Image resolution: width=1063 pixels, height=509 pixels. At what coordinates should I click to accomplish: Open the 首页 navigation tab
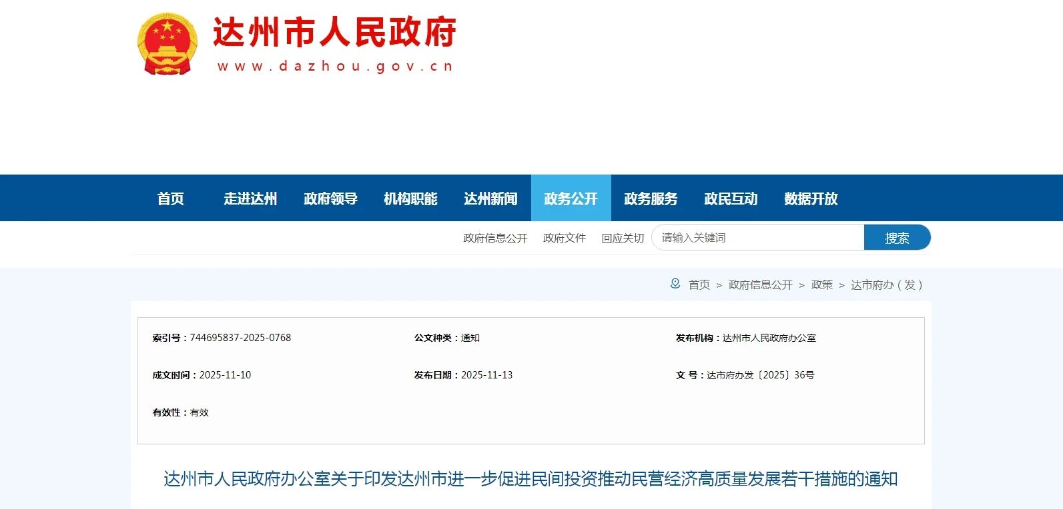(x=170, y=199)
